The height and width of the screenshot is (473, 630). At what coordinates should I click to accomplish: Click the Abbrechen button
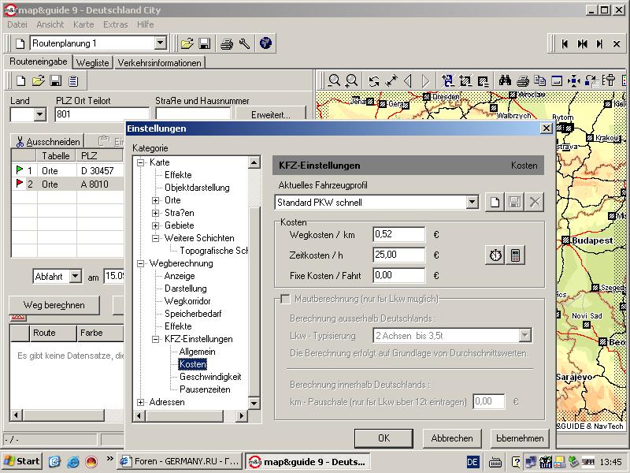[x=452, y=438]
